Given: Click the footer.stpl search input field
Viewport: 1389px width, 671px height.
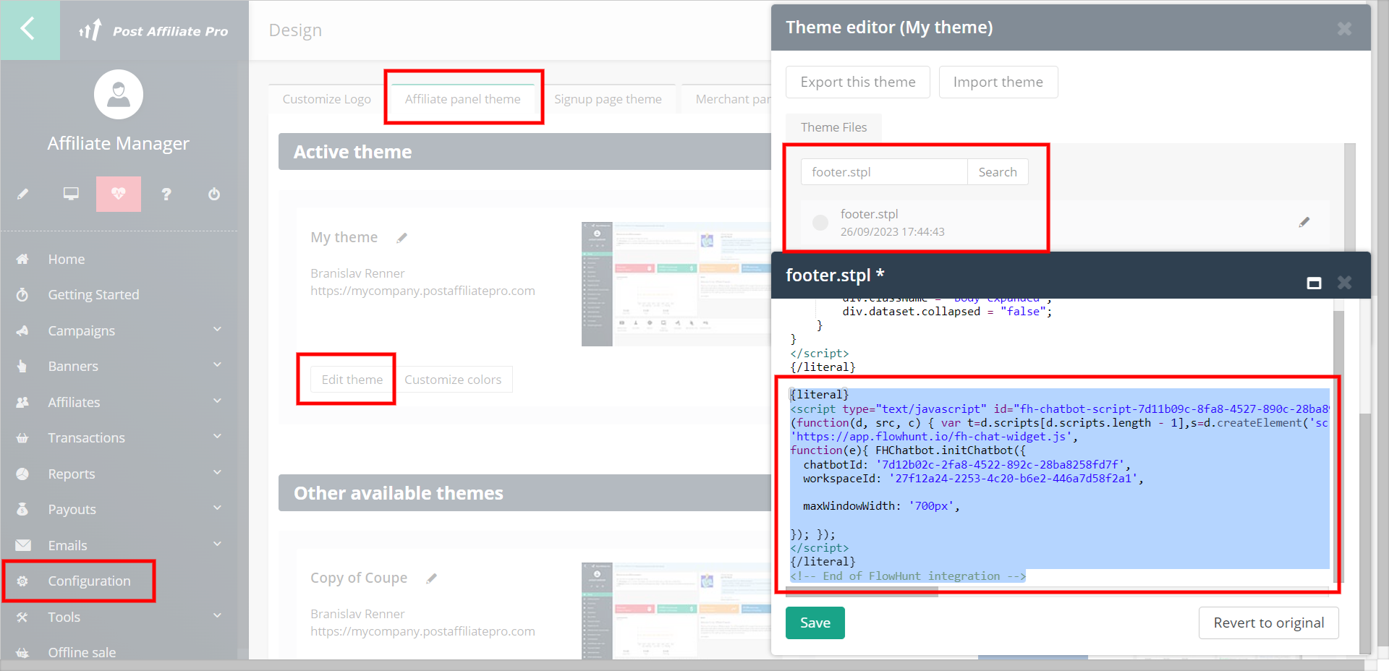Looking at the screenshot, I should pos(883,172).
